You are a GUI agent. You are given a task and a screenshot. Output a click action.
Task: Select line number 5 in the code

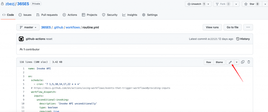point(23,84)
